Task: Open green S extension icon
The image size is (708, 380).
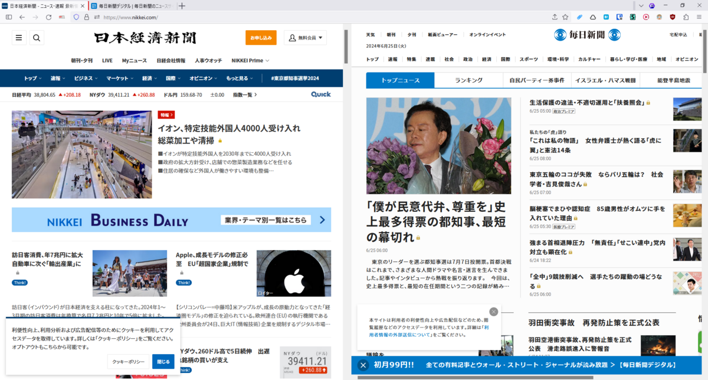Action: [x=632, y=17]
